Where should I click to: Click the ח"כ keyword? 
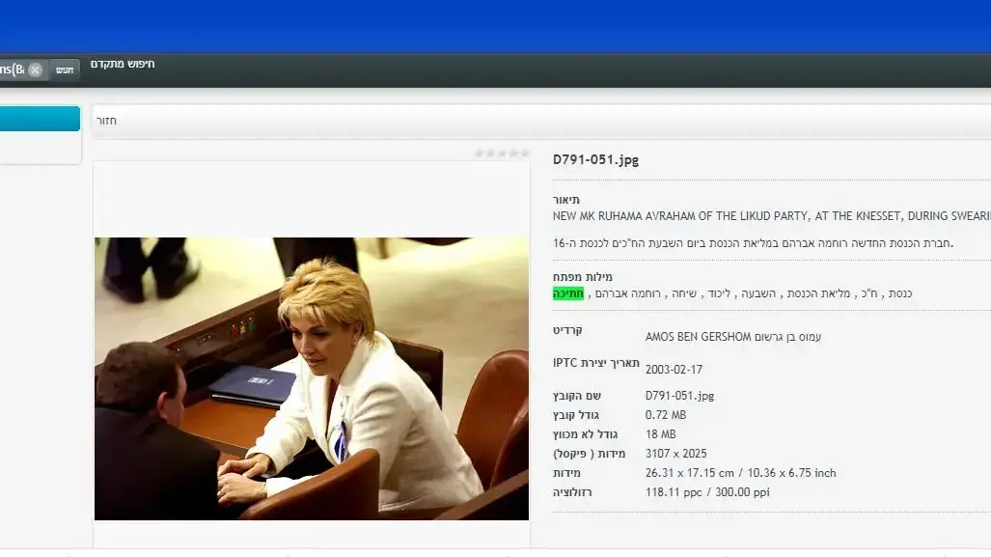pyautogui.click(x=869, y=293)
